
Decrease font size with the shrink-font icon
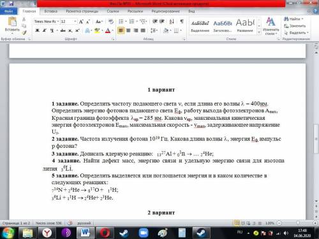click(x=88, y=22)
